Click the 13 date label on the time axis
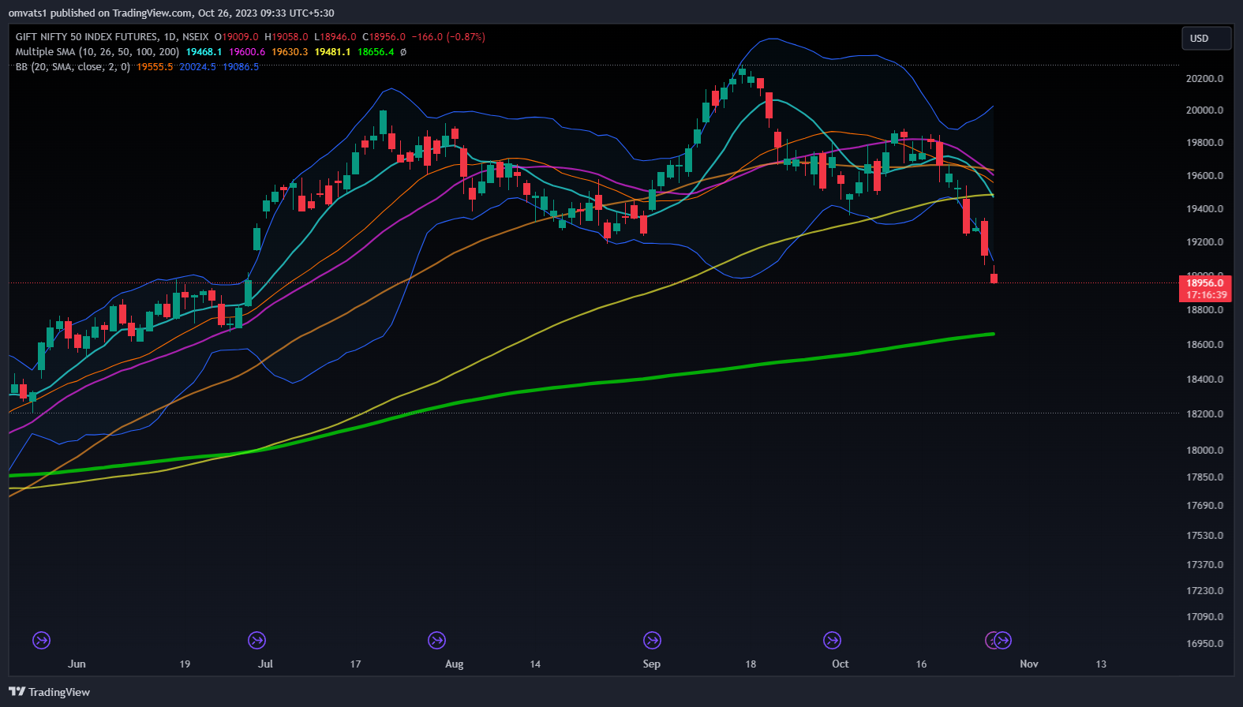This screenshot has width=1243, height=707. click(x=1101, y=664)
